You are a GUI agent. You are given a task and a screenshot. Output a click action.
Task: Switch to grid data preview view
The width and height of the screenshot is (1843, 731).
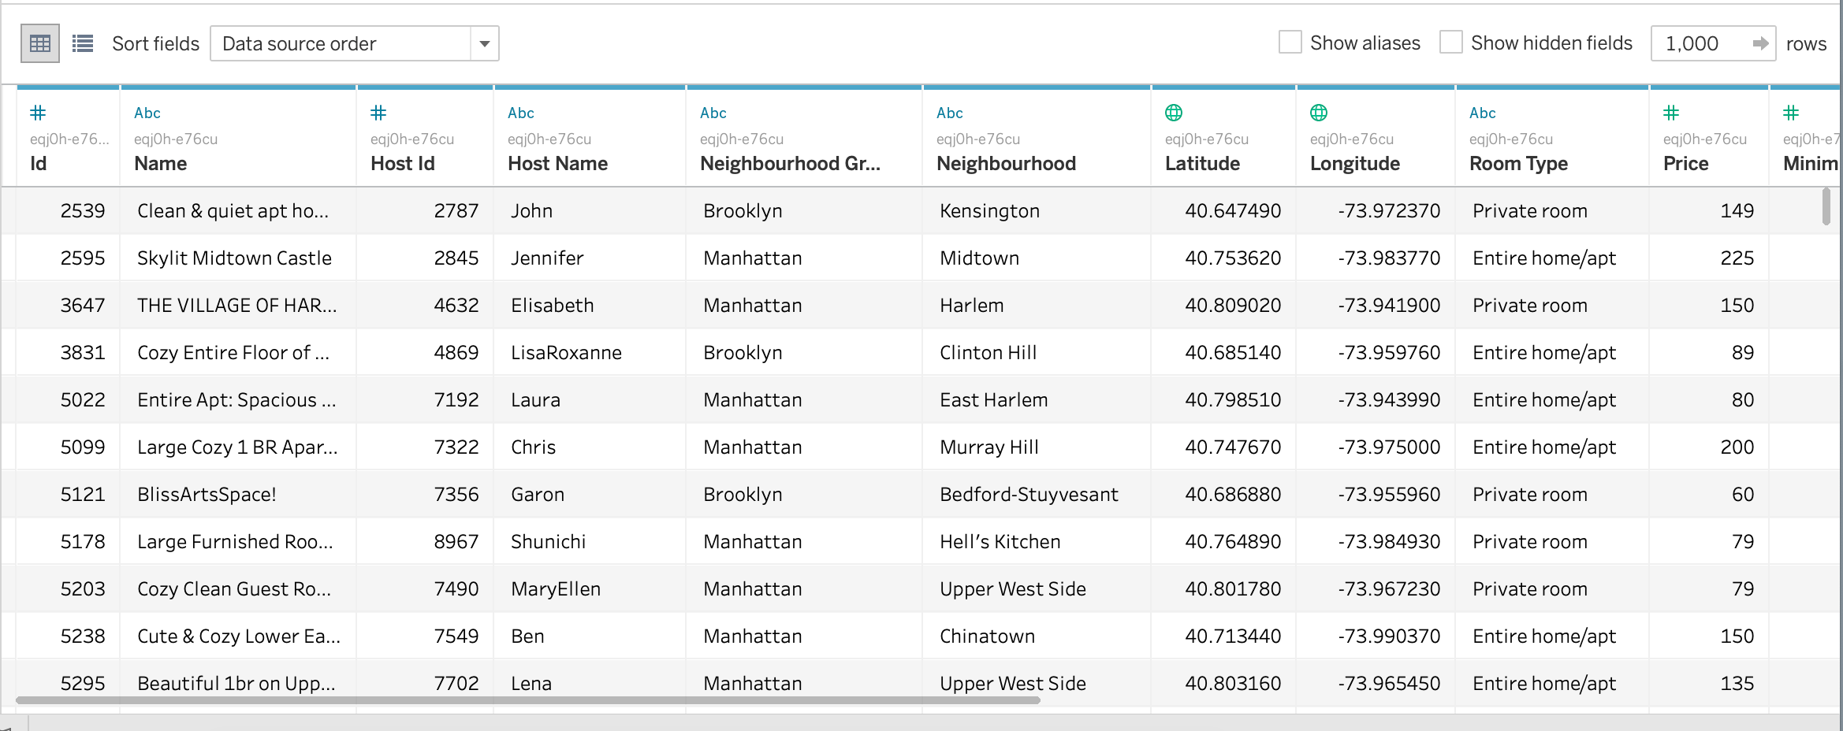click(x=39, y=43)
